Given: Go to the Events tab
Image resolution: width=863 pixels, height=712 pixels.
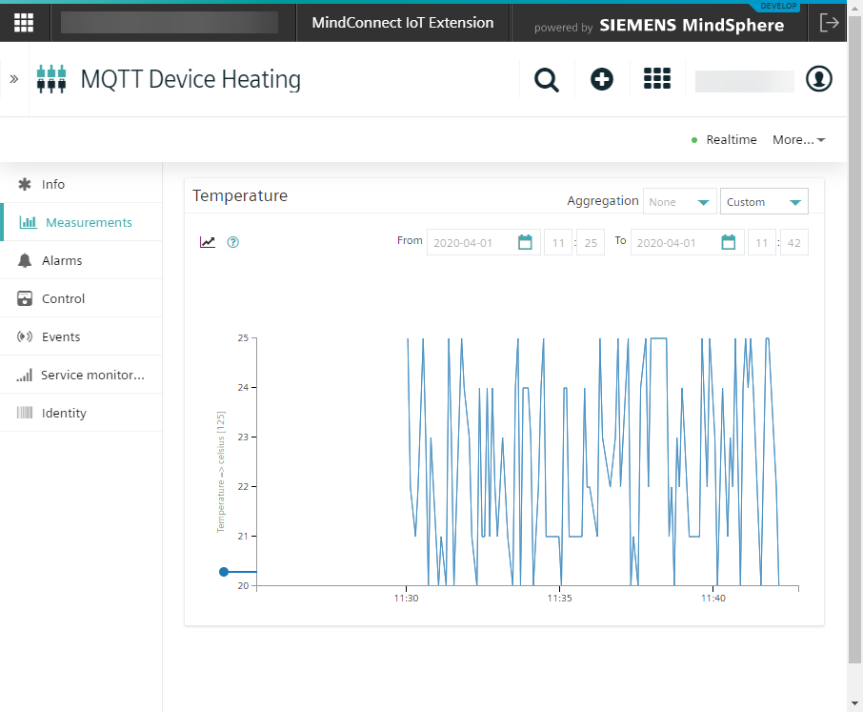Looking at the screenshot, I should (x=61, y=336).
